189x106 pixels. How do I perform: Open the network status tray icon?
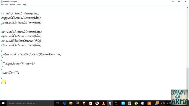point(167,103)
